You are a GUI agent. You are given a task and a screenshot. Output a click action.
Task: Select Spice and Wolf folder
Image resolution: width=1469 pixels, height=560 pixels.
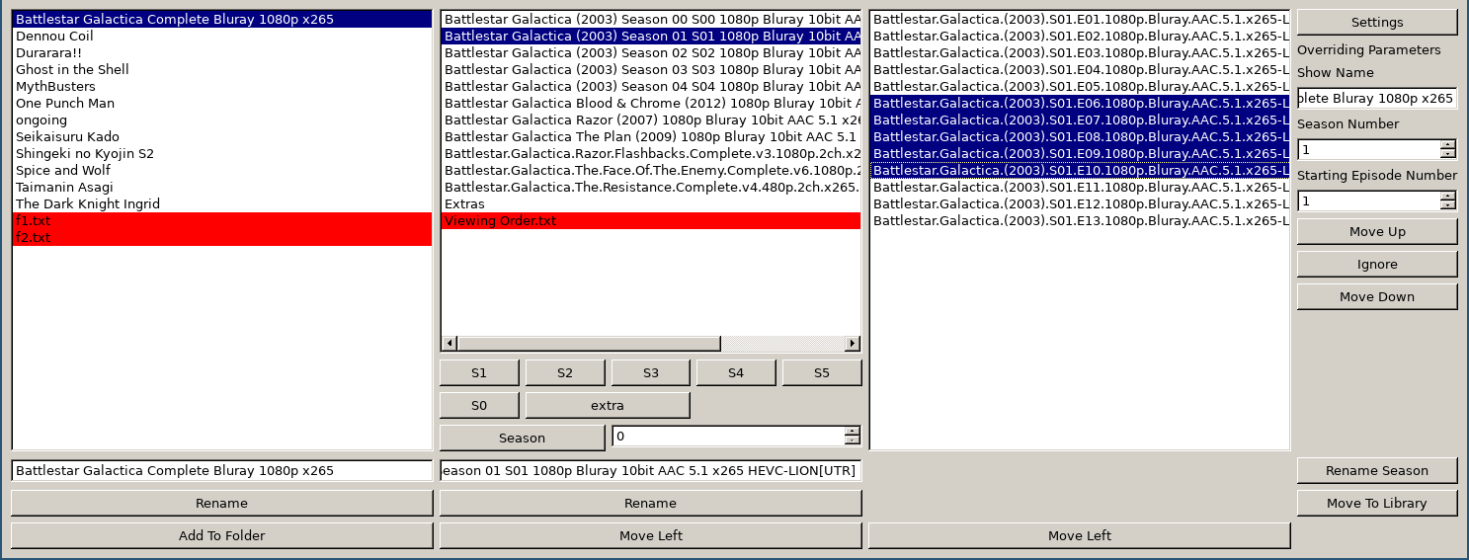[x=222, y=170]
